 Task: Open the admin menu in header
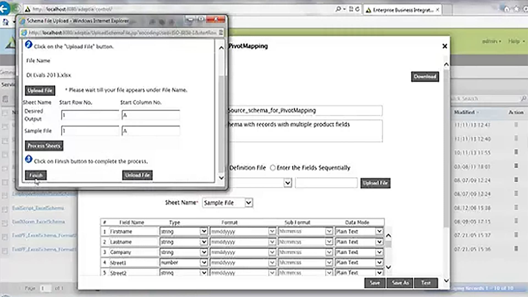point(491,41)
